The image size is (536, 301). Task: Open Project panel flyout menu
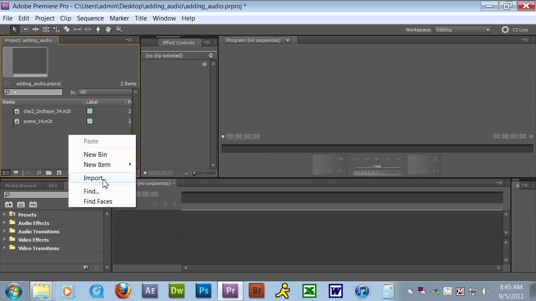(129, 40)
